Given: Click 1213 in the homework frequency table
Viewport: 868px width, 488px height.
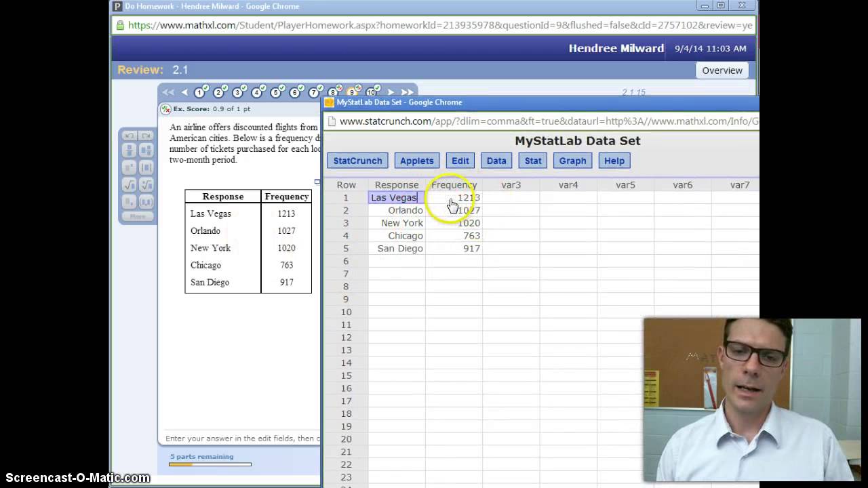Looking at the screenshot, I should 286,213.
